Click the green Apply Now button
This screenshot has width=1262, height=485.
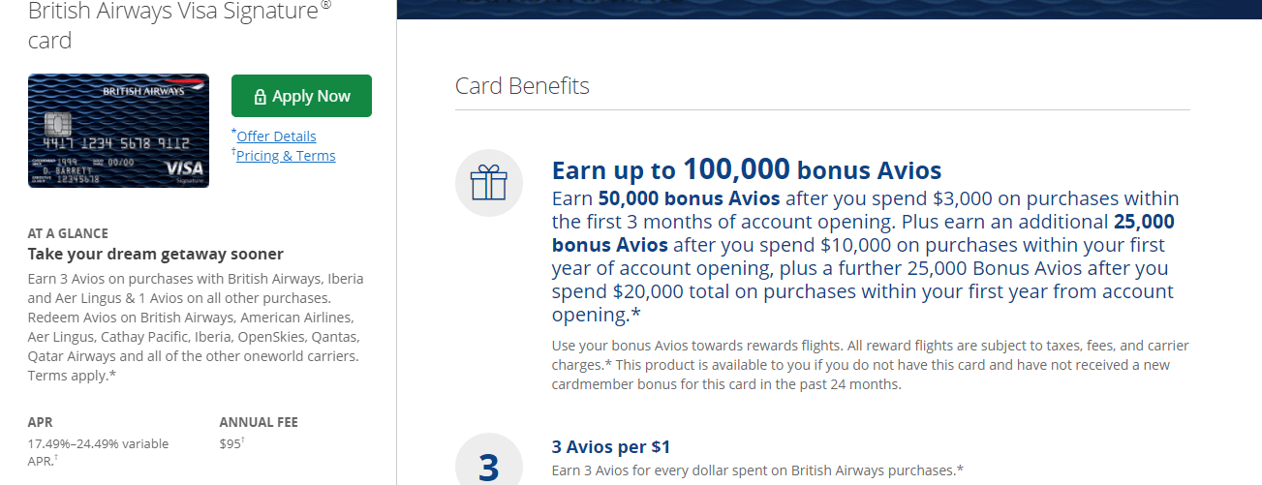301,96
